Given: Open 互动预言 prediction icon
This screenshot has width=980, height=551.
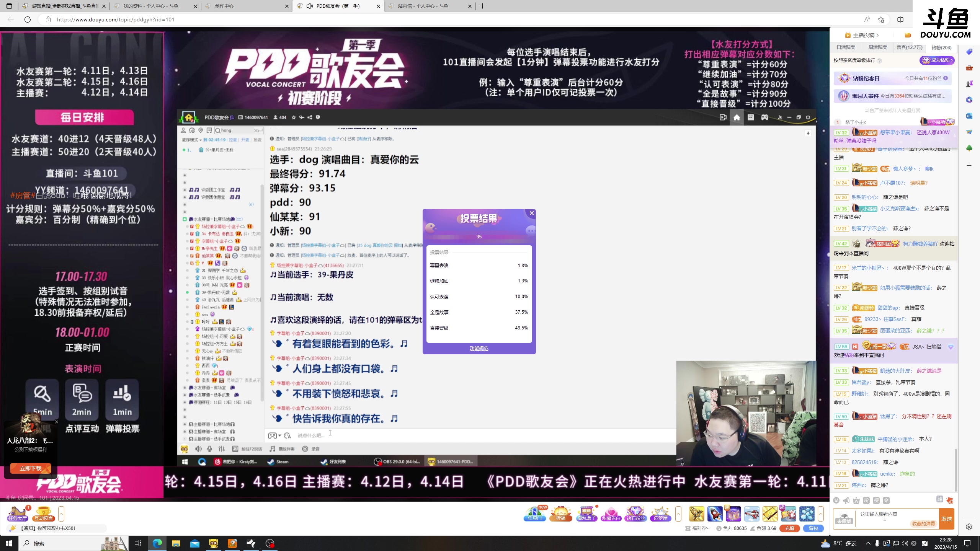Looking at the screenshot, I should point(43,514).
